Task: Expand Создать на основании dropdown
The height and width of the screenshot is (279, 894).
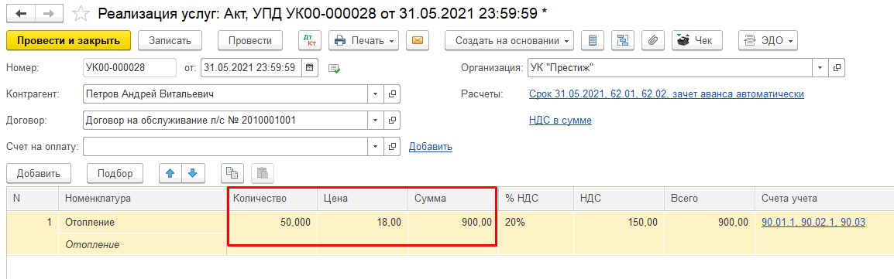Action: [509, 40]
